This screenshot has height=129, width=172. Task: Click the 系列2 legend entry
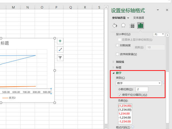[9, 98]
